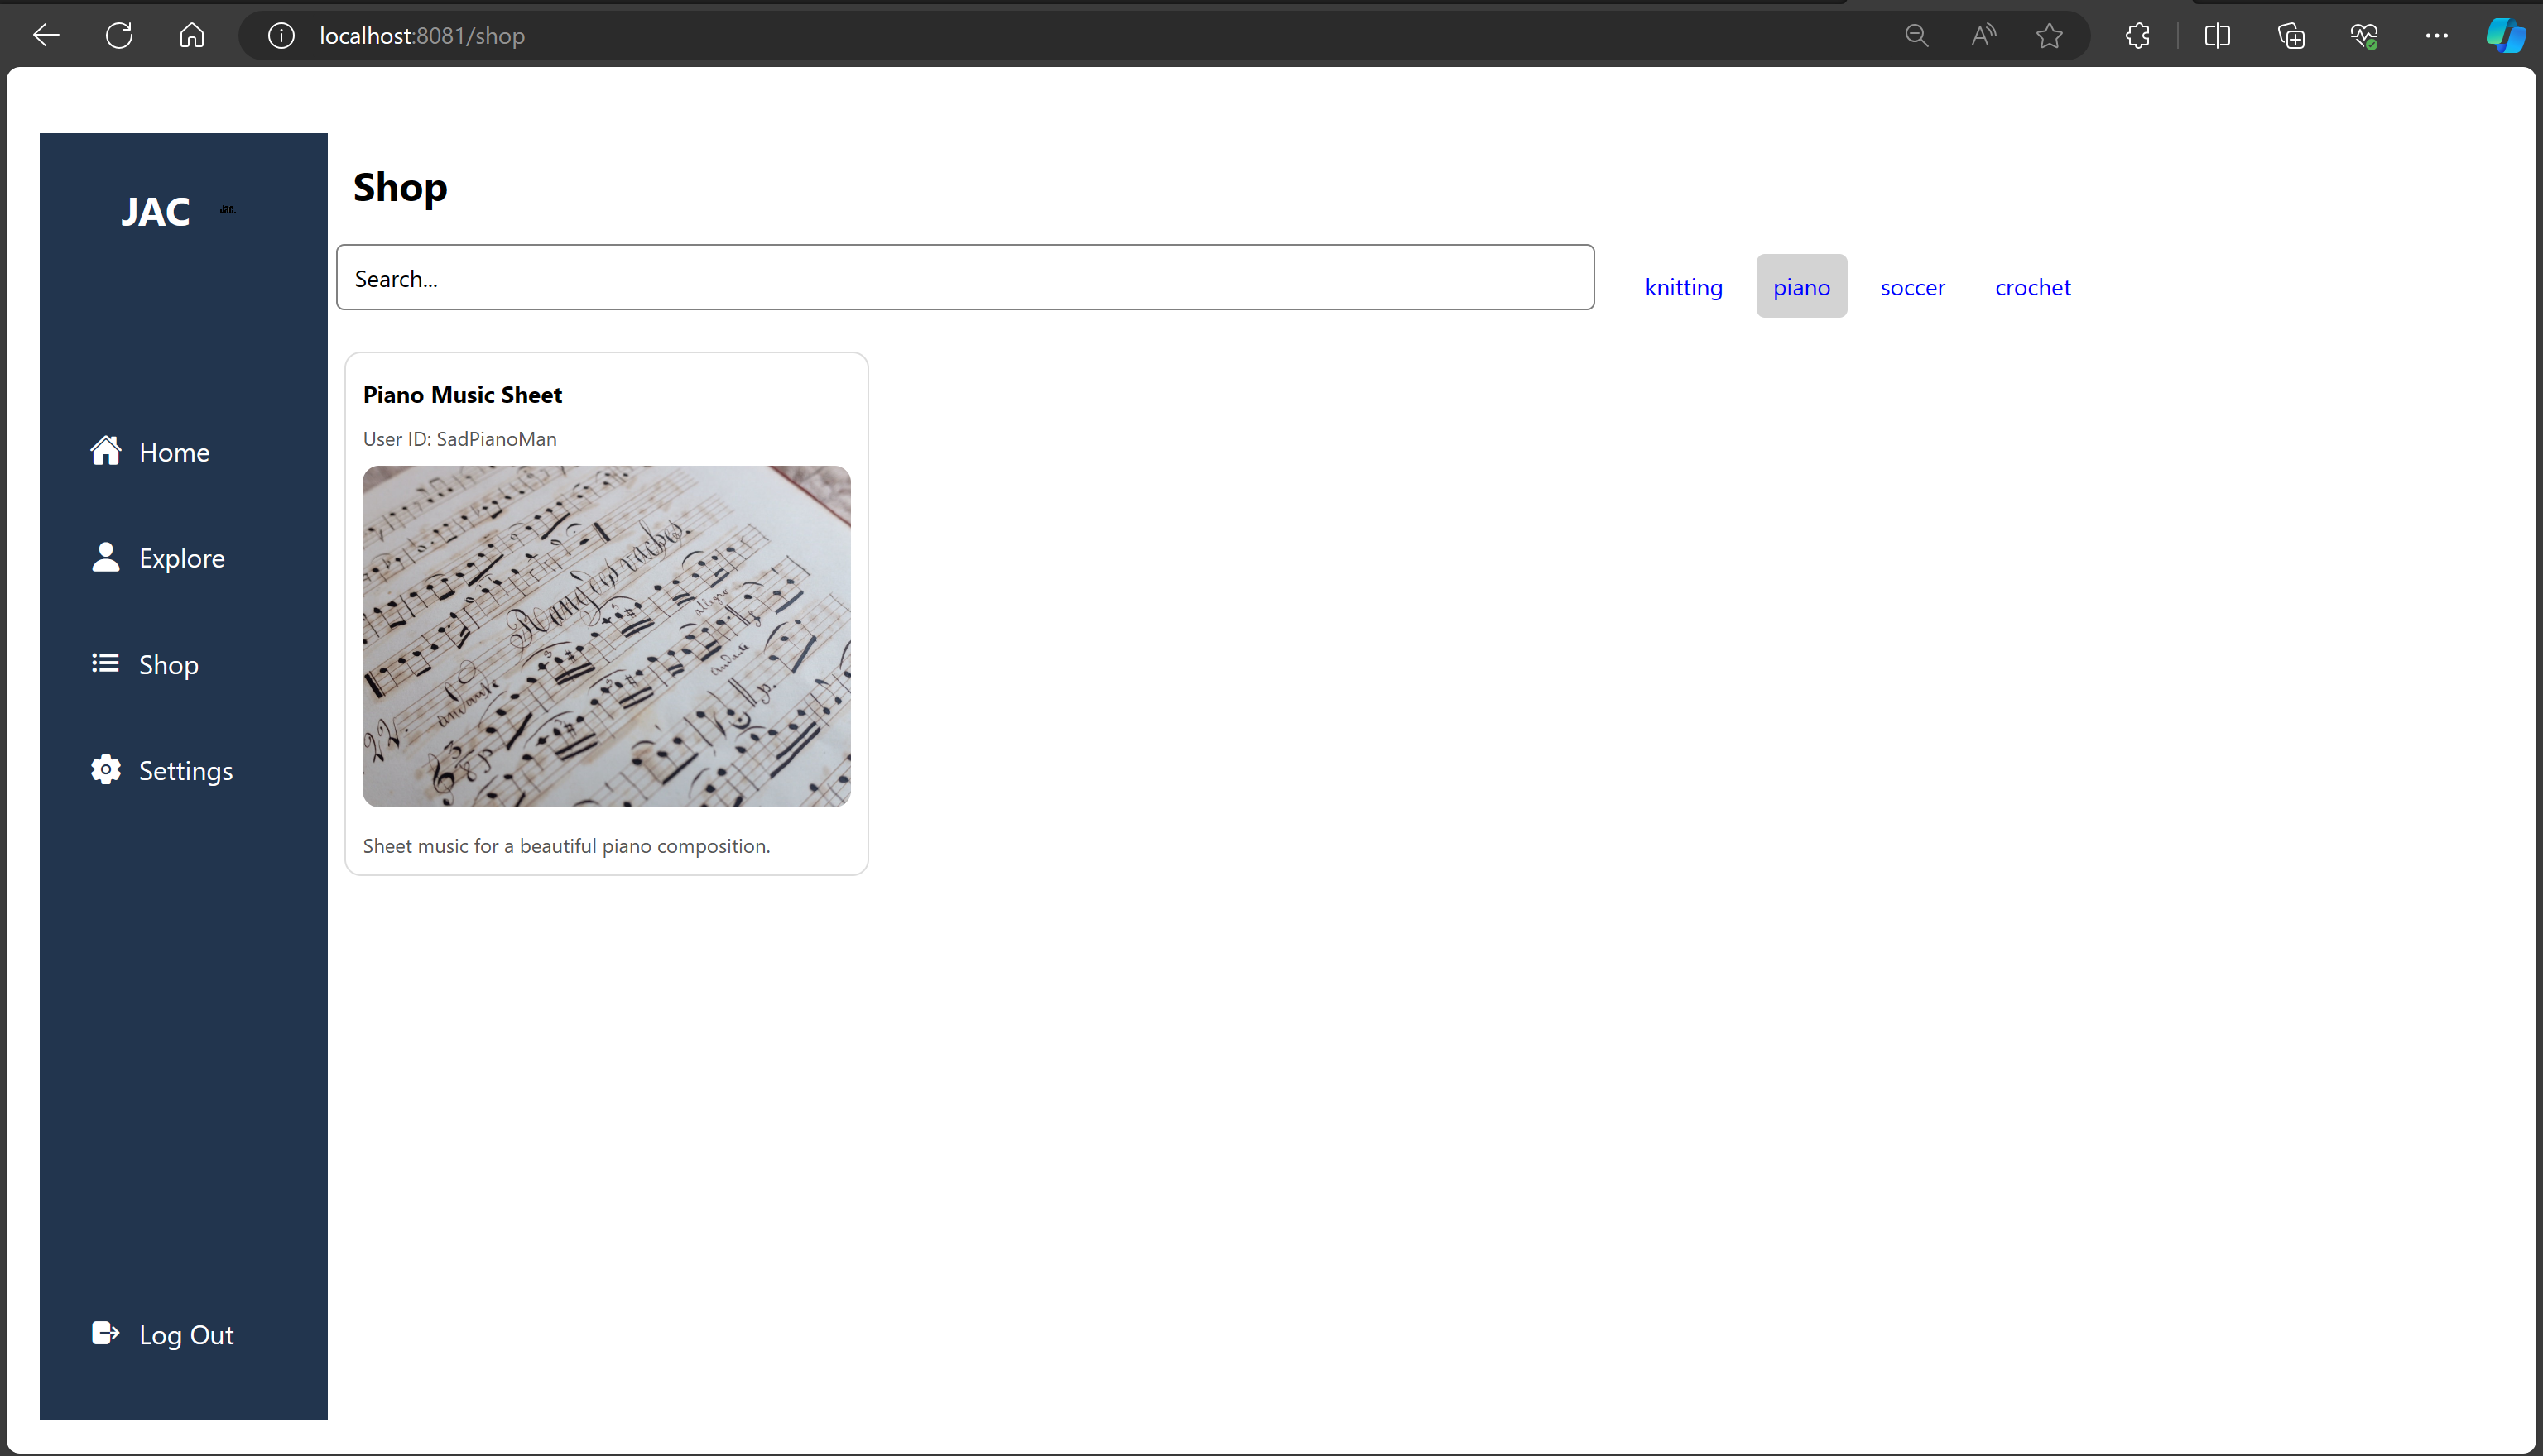Deselect the active piano filter
The image size is (2543, 1456).
1800,287
